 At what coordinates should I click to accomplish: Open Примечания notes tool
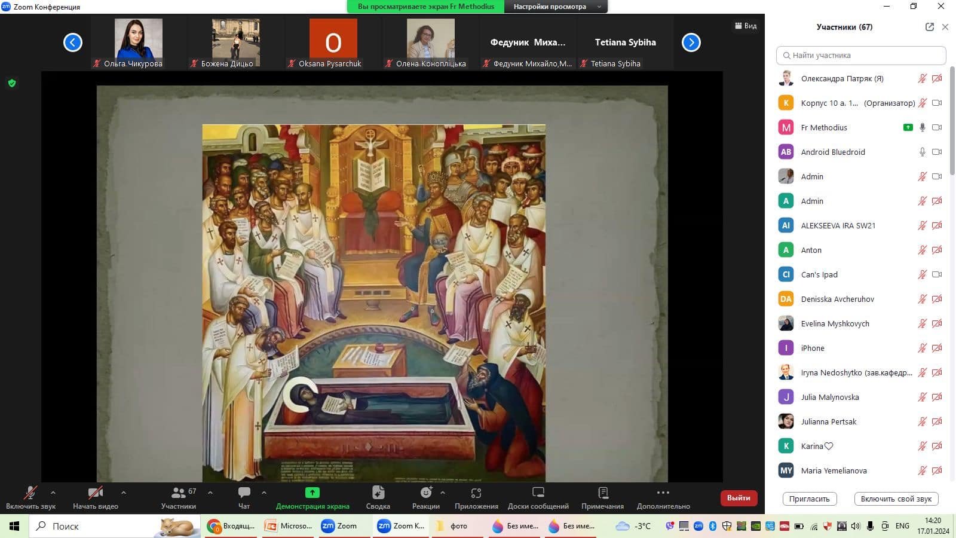[x=602, y=498]
